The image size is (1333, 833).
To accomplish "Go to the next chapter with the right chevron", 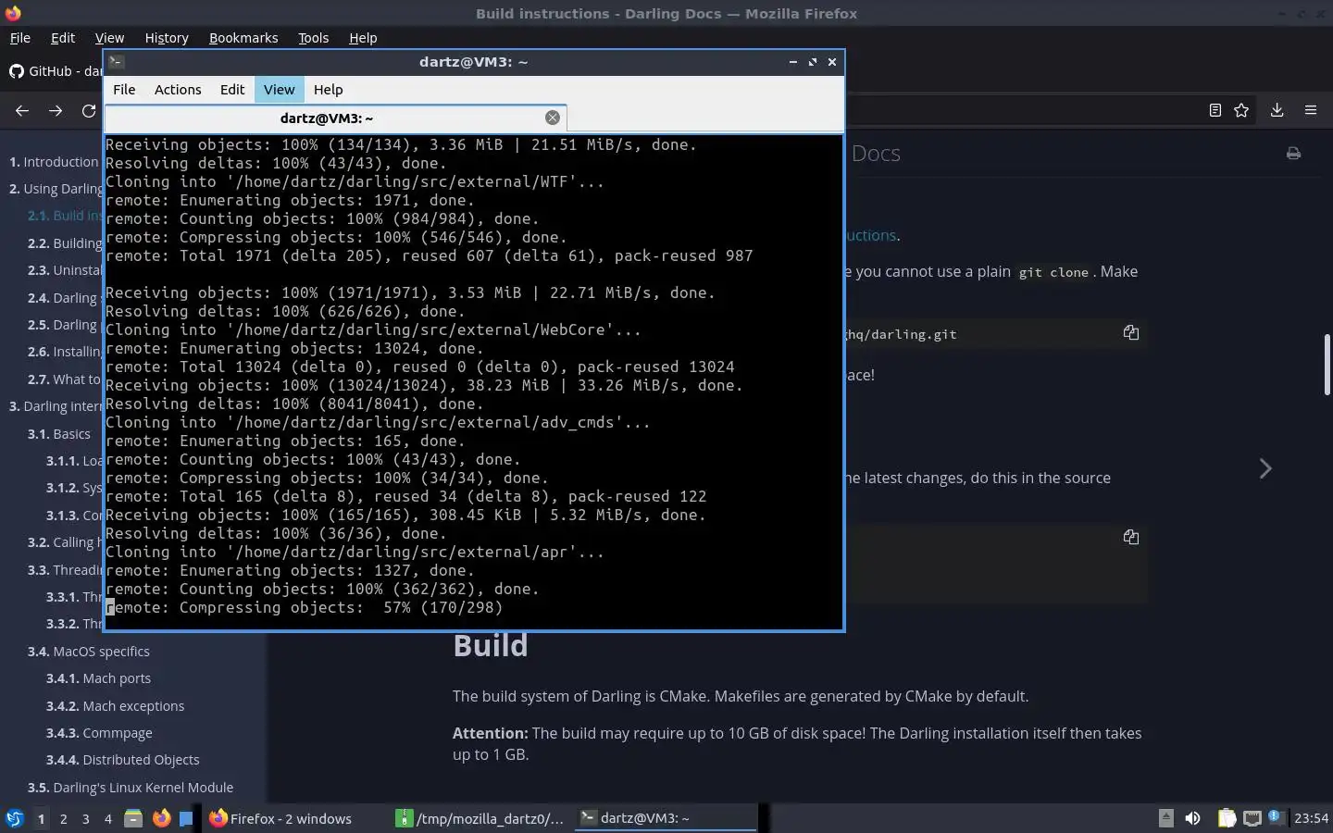I will [x=1265, y=468].
